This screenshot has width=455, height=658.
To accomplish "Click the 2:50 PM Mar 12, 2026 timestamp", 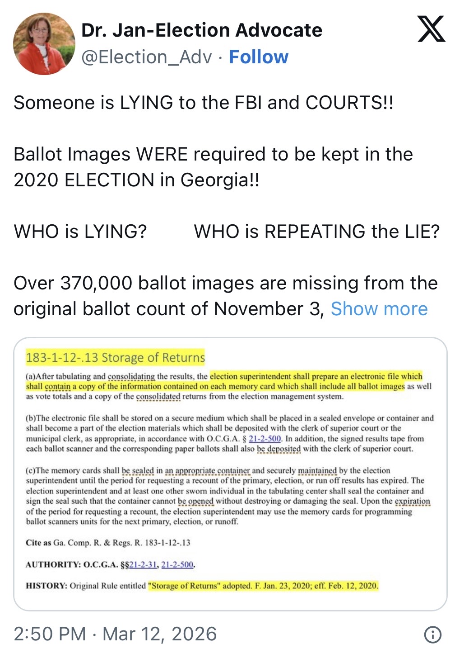I will point(115,634).
